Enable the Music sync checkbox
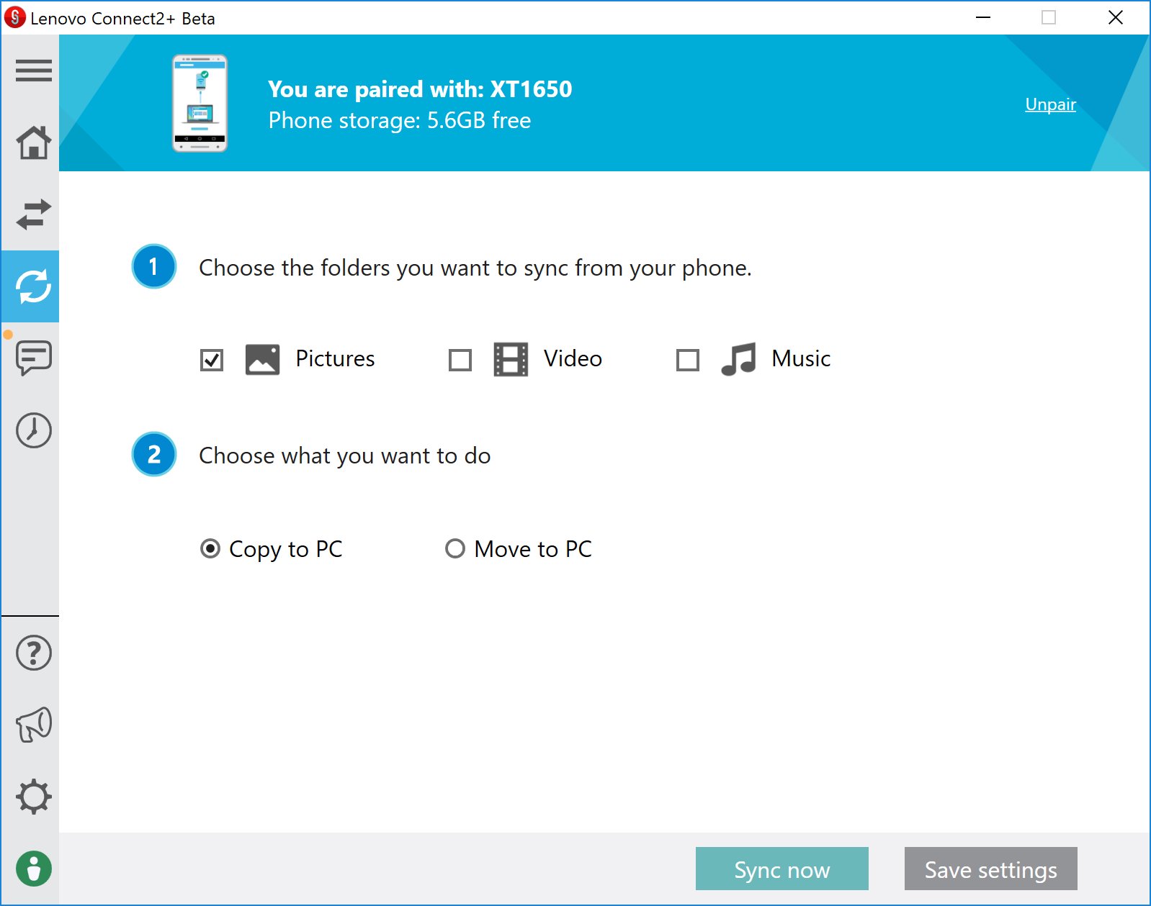Screen dimensions: 1151x906 pos(688,360)
